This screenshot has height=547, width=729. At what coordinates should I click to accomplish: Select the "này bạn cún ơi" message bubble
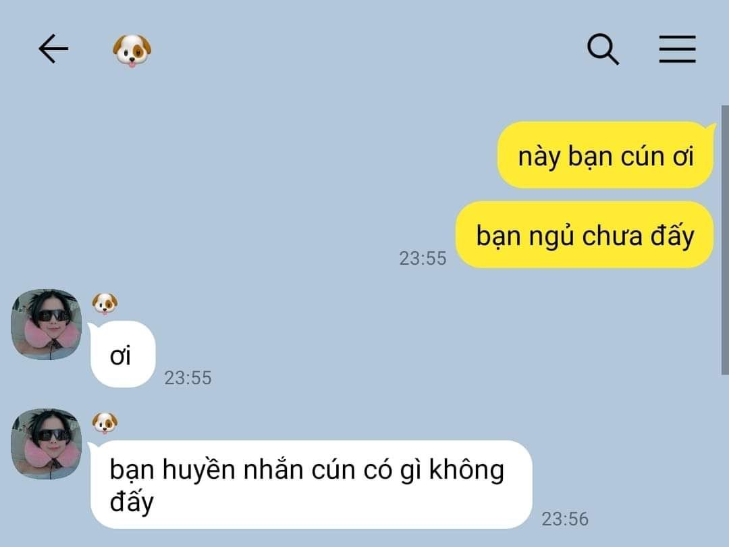(605, 155)
